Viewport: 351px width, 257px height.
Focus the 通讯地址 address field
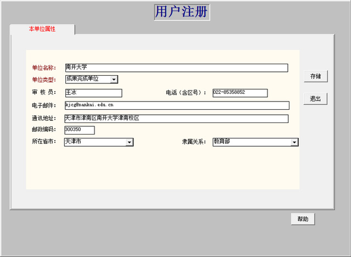(176, 119)
